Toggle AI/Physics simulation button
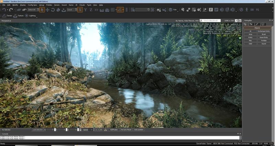This screenshot has height=146, width=275. click(113, 130)
